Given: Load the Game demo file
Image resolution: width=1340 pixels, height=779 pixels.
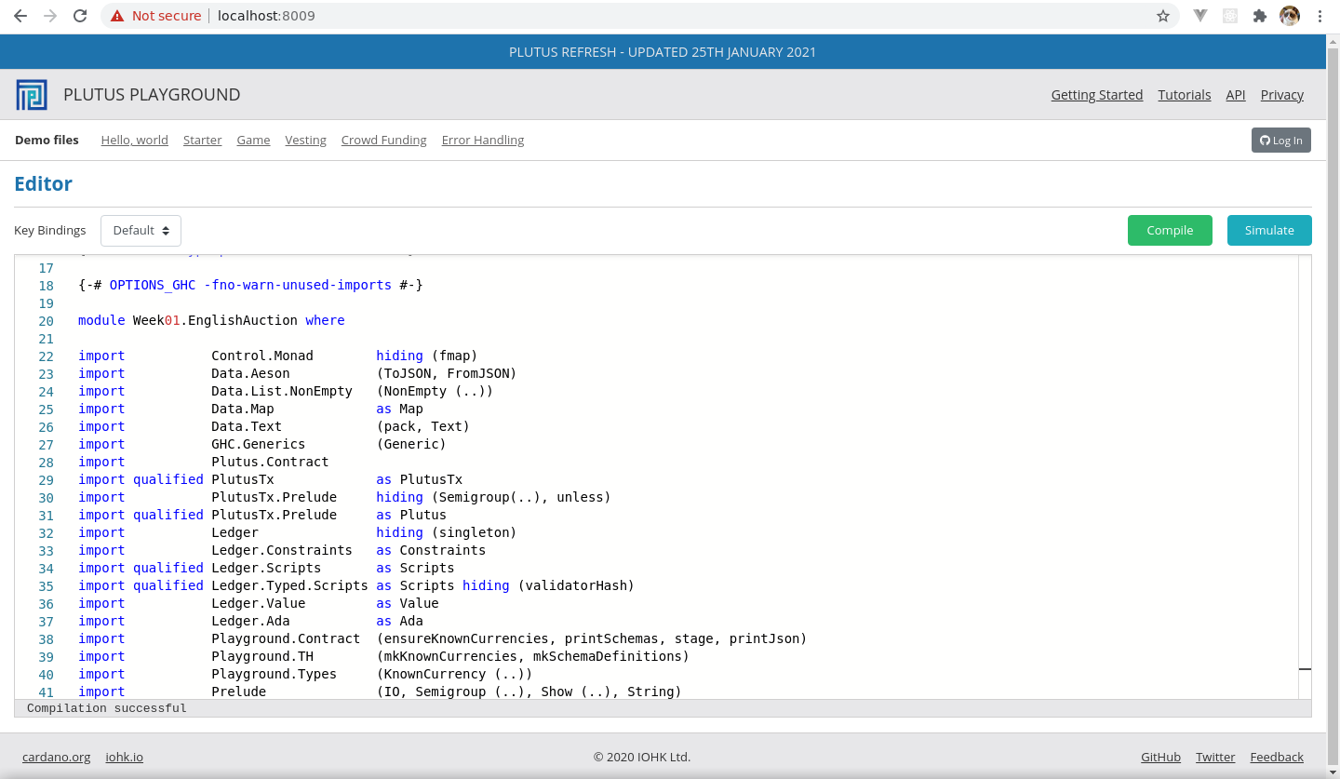Looking at the screenshot, I should click(253, 141).
